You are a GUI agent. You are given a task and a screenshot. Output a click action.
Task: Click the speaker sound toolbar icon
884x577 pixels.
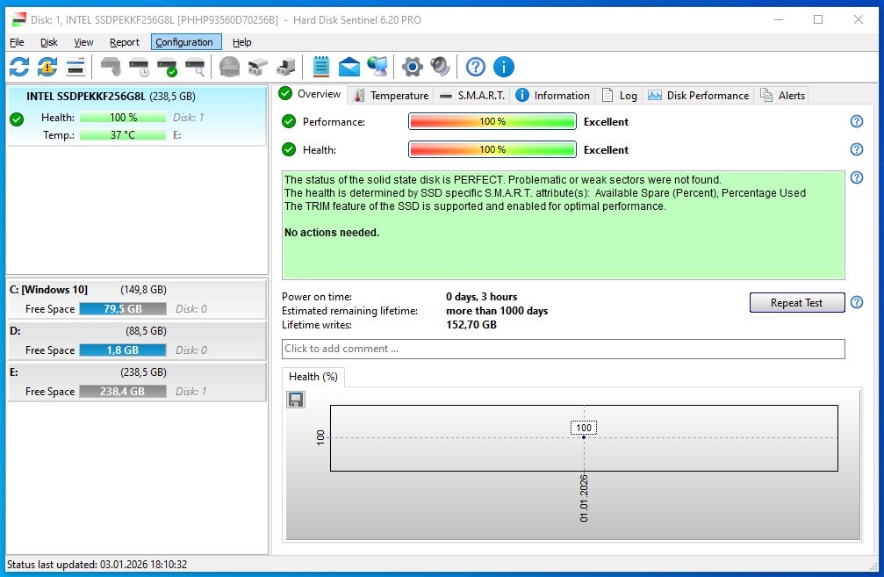(441, 67)
